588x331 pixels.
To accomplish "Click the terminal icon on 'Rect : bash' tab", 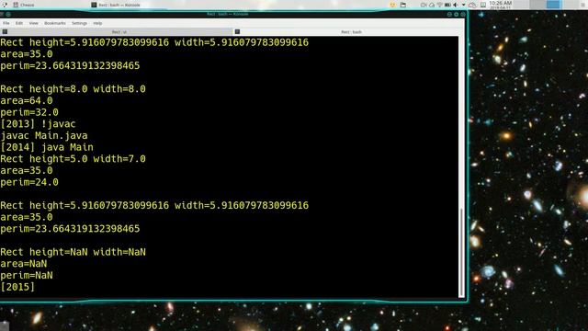I will [237, 32].
